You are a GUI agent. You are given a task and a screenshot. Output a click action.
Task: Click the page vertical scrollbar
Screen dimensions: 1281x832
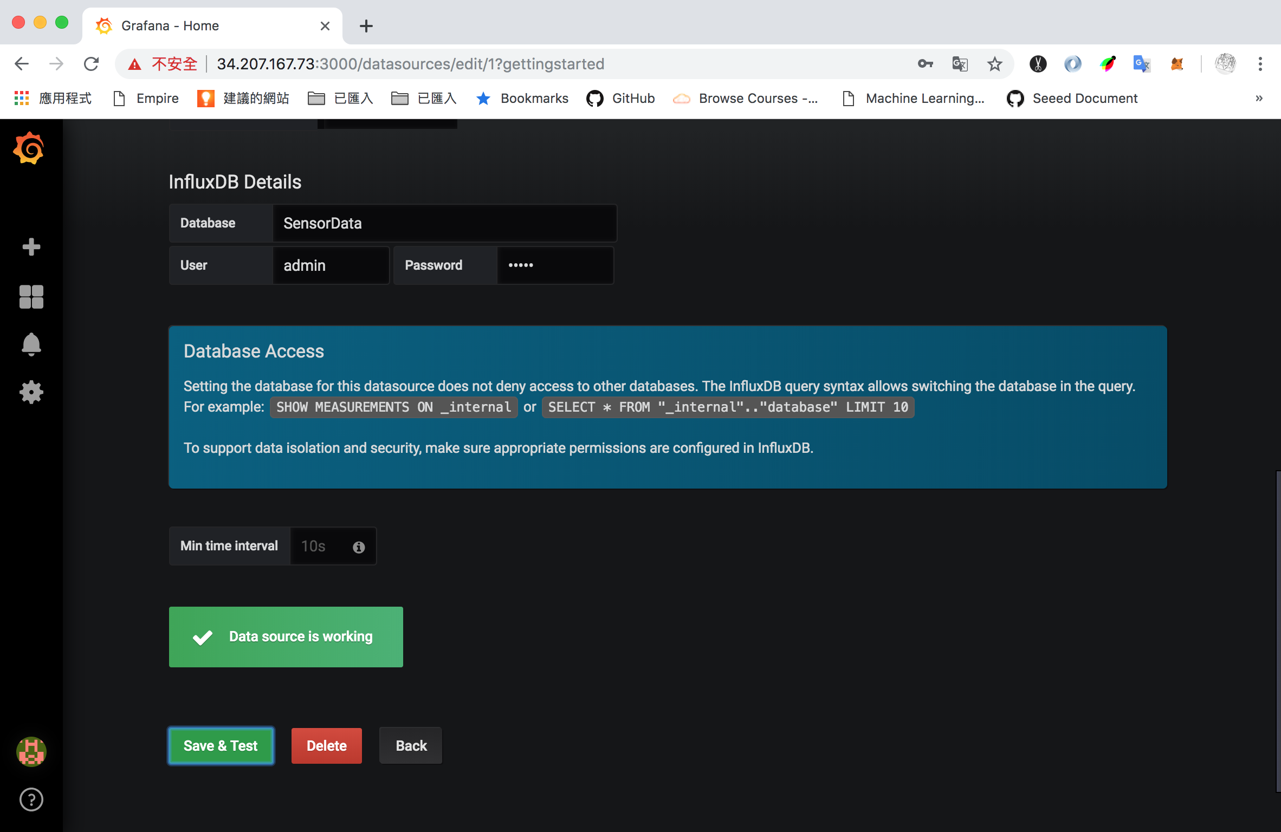click(1278, 631)
